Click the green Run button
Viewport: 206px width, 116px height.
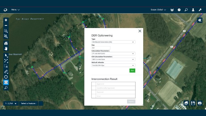[132, 71]
